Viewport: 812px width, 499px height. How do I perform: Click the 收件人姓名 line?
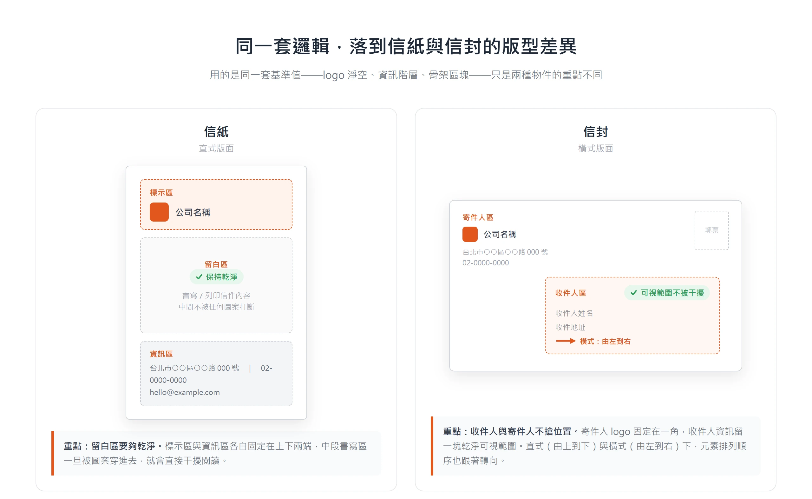pos(574,313)
